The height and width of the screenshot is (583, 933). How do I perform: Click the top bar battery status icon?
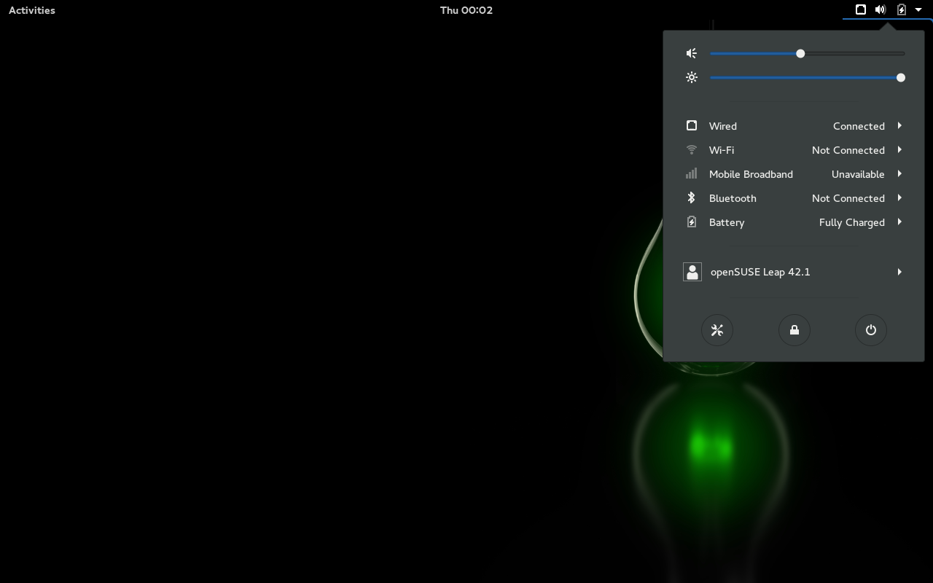point(902,10)
